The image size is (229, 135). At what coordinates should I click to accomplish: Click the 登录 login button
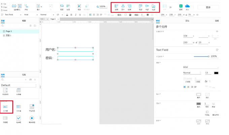(208, 7)
